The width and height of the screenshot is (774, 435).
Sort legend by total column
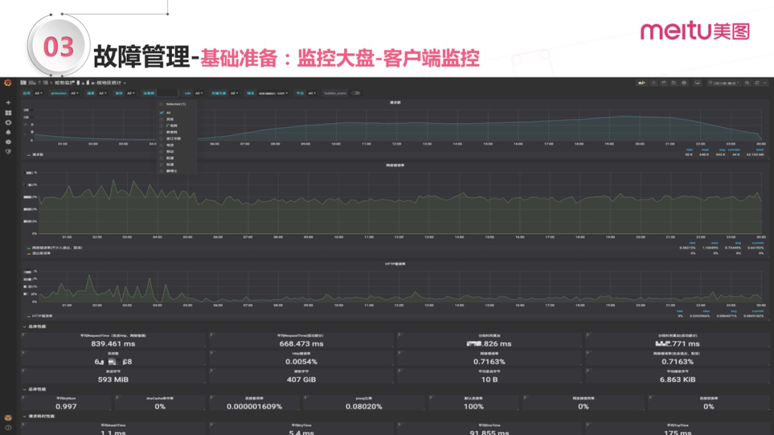pyautogui.click(x=760, y=150)
